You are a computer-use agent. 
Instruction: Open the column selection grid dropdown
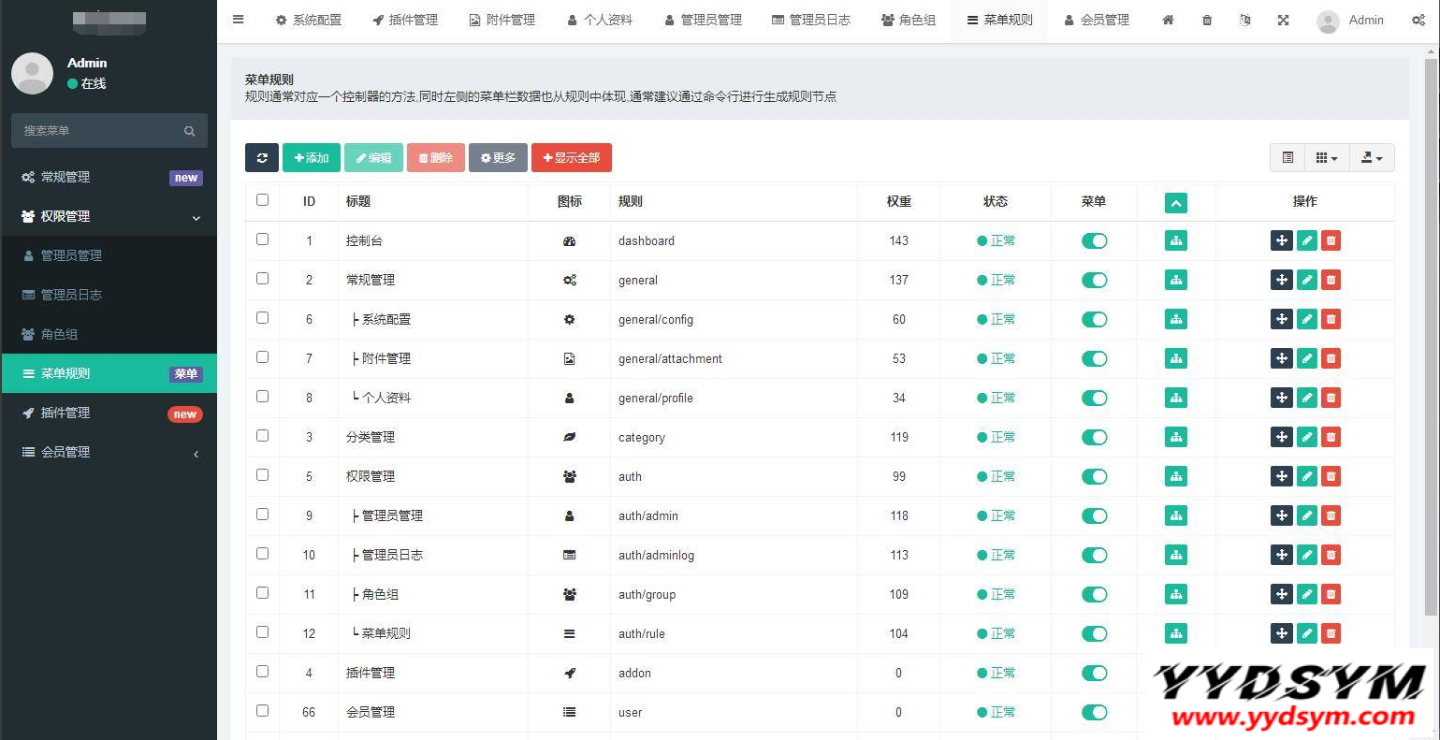point(1326,158)
